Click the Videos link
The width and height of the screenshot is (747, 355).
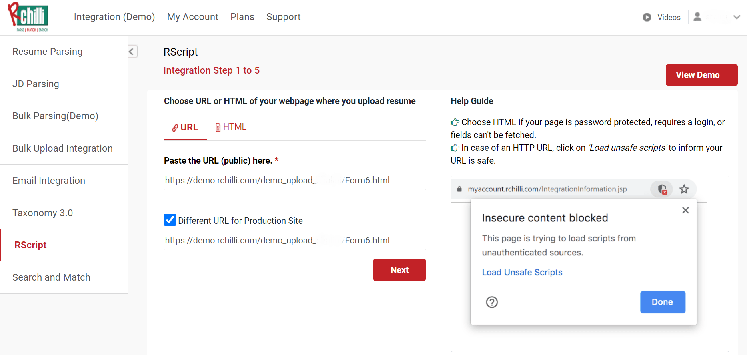point(669,17)
